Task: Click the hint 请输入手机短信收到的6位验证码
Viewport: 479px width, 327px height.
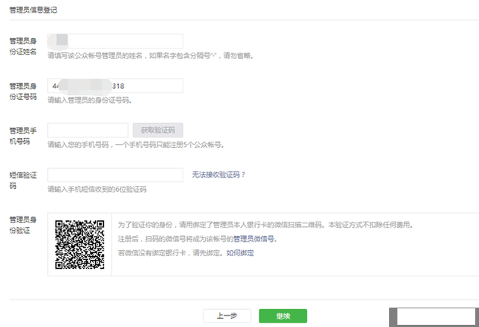Action: pyautogui.click(x=97, y=190)
